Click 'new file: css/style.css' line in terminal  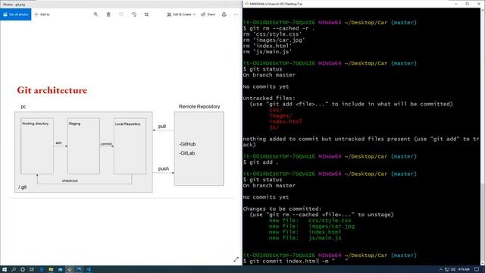point(310,221)
